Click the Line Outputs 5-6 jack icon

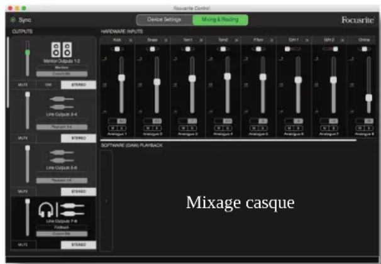point(62,157)
